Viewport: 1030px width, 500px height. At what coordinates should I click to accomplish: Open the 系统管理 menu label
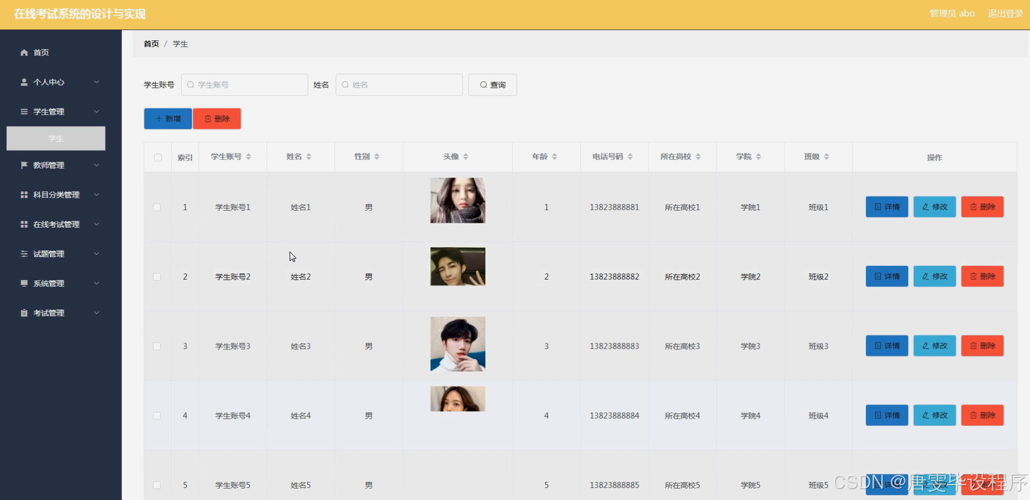coord(49,283)
